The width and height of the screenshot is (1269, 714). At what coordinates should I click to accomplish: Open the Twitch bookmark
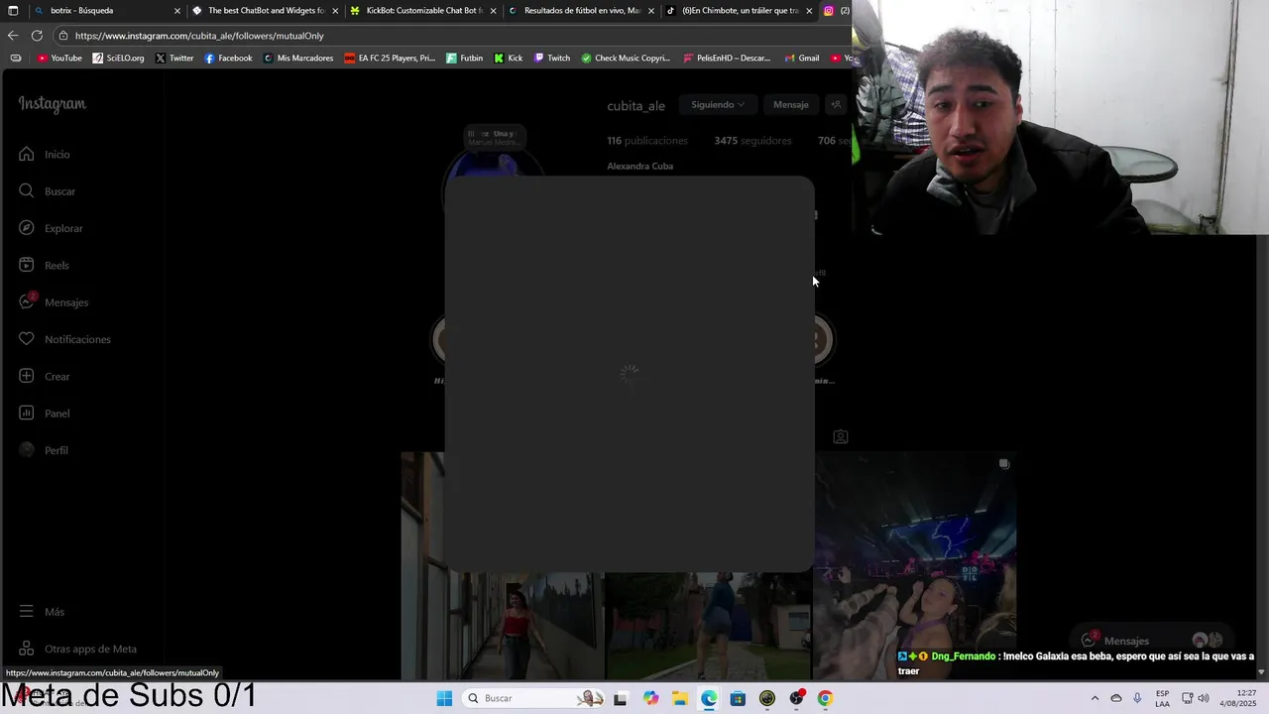point(552,59)
